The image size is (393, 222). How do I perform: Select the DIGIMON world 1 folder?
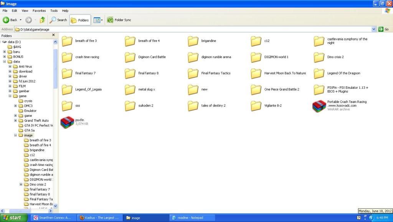270,57
